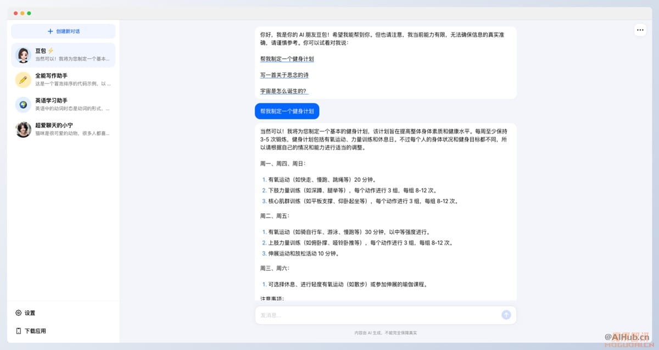Viewport: 659px width, 350px height.
Task: Click the lightning icon beside 豆包
Action: pyautogui.click(x=51, y=51)
